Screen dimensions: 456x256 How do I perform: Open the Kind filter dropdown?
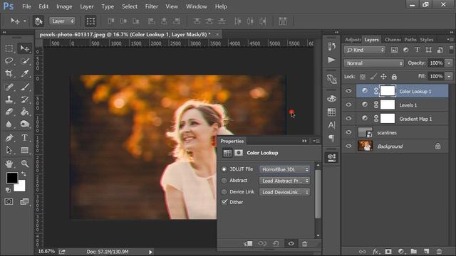365,50
